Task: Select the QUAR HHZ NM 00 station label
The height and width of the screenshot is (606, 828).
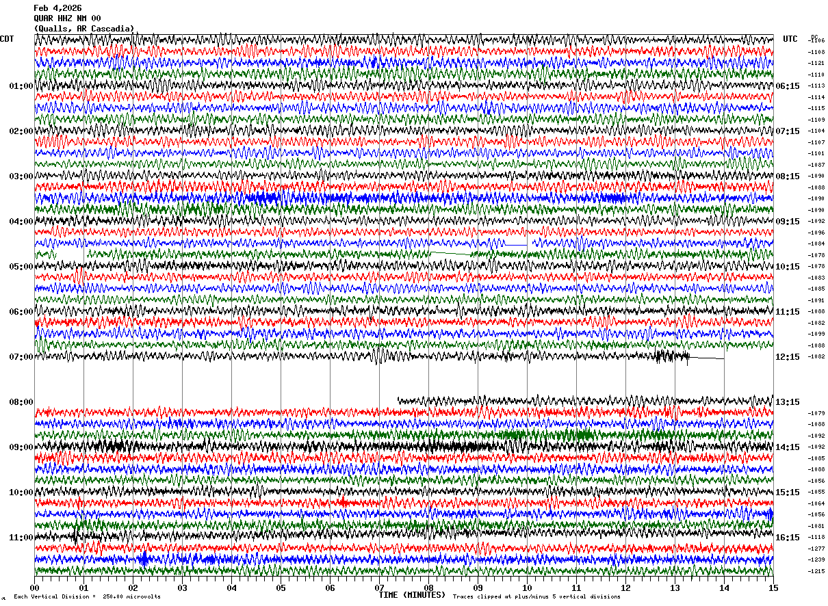Action: 67,18
